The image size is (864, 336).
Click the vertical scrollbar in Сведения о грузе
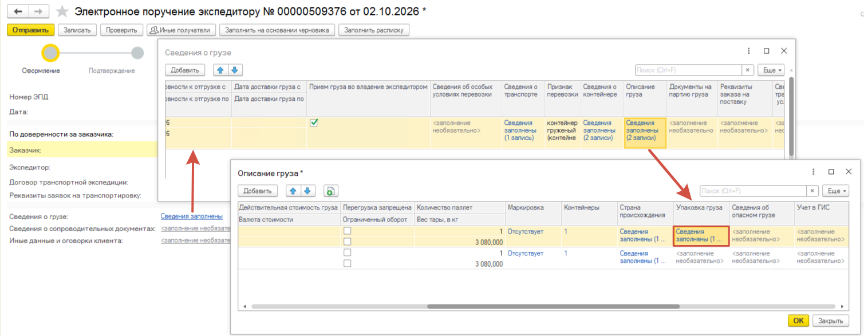[792, 117]
